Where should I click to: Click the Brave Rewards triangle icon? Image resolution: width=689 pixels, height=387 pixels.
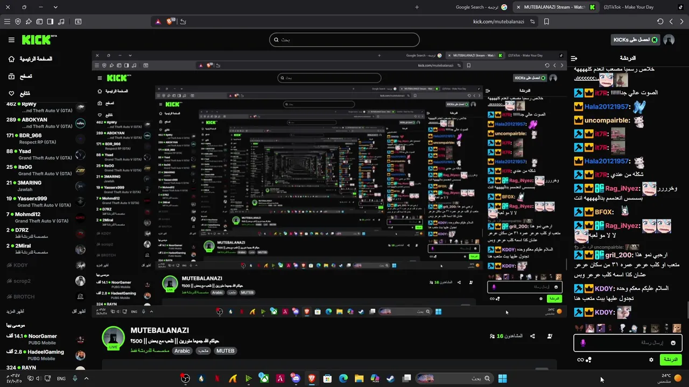pos(158,21)
